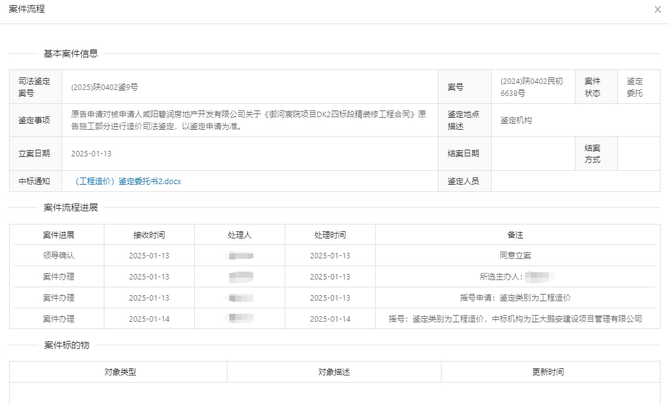The image size is (669, 405).
Task: Click the 对象描述 column header
Action: coord(334,372)
